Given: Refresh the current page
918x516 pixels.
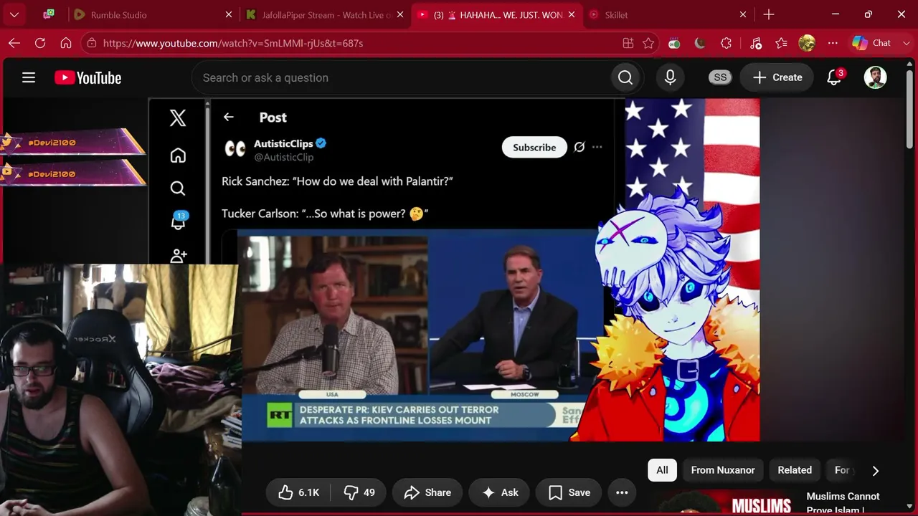Looking at the screenshot, I should [40, 43].
